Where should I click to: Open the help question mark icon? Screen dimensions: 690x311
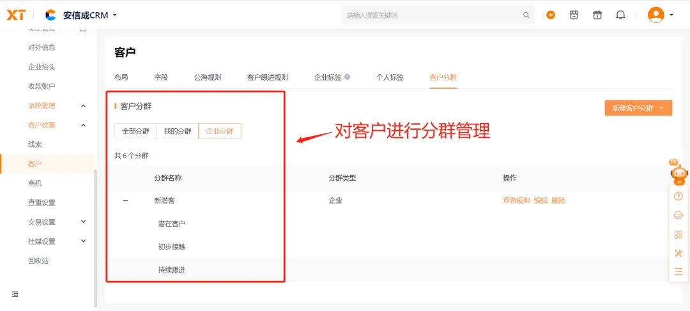tap(678, 197)
